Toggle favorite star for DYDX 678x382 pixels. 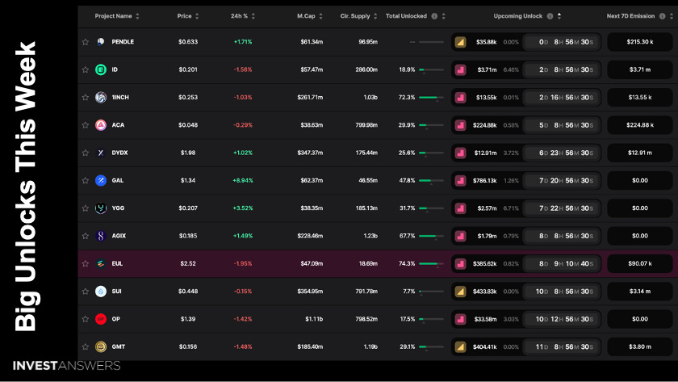click(86, 153)
